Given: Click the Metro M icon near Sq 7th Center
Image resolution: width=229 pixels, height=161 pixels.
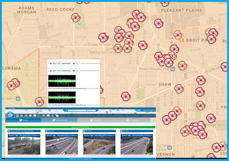Looking at the screenshot, I should [x=169, y=148].
